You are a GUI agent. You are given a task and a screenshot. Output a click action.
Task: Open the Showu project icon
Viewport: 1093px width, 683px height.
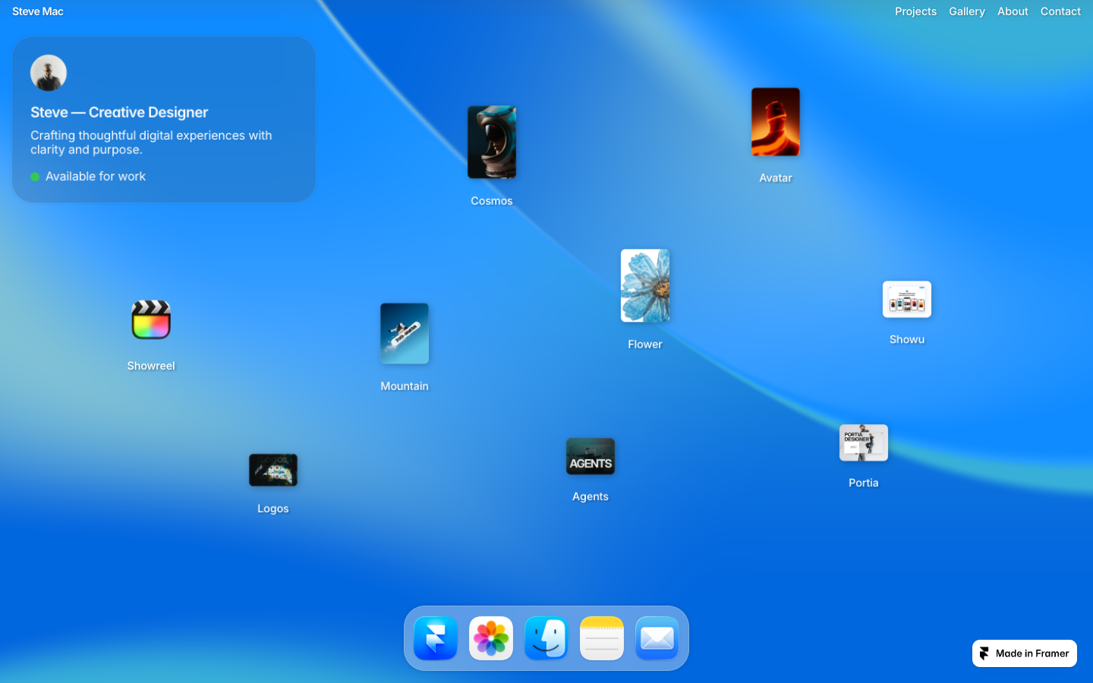tap(907, 300)
